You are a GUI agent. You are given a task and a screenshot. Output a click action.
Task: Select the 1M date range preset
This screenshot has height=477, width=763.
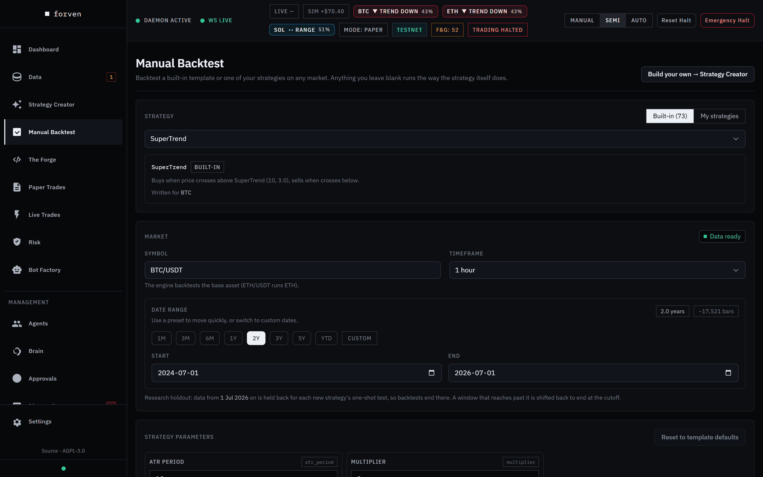click(161, 338)
